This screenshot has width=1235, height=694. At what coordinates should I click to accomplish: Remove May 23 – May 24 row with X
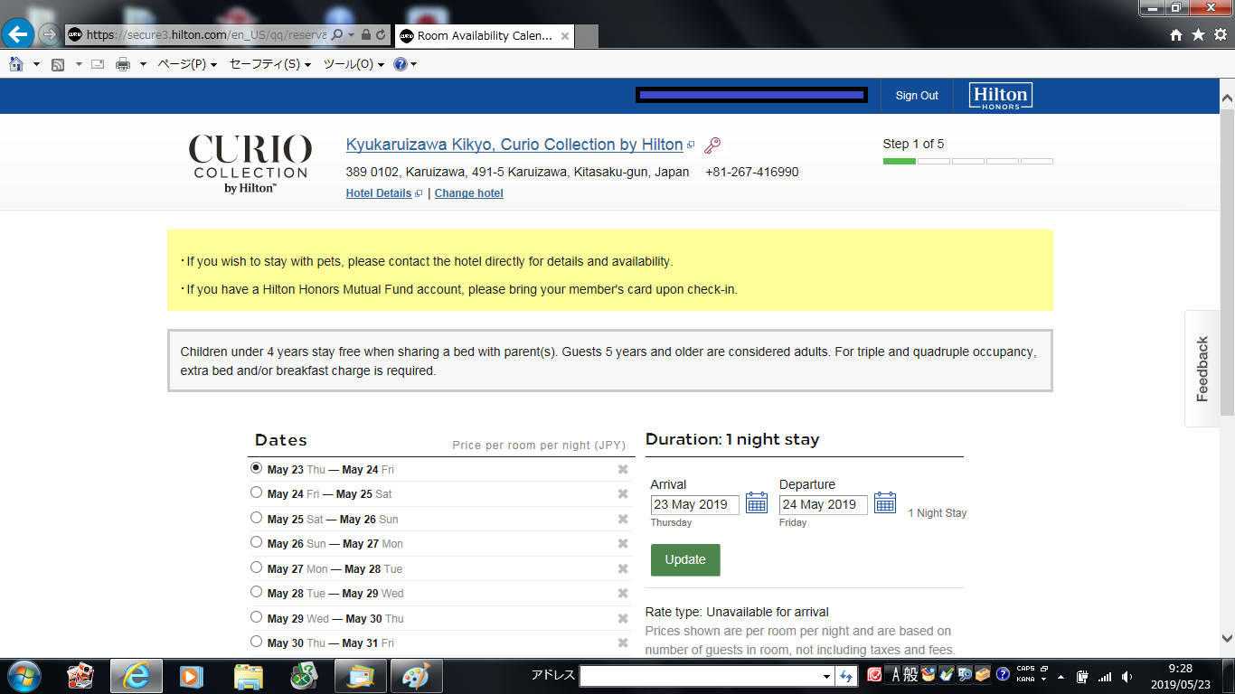623,469
